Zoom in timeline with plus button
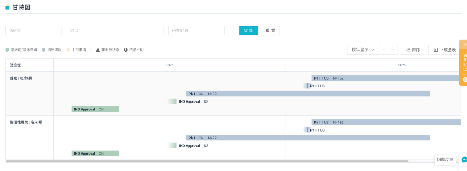The height and width of the screenshot is (171, 467). coord(393,50)
